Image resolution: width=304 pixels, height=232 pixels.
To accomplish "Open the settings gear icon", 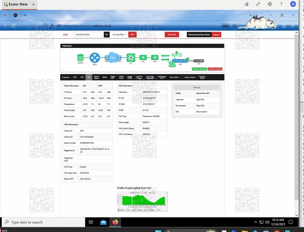I will (269, 4).
